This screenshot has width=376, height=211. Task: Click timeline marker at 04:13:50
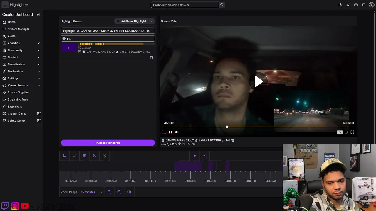click(190, 181)
